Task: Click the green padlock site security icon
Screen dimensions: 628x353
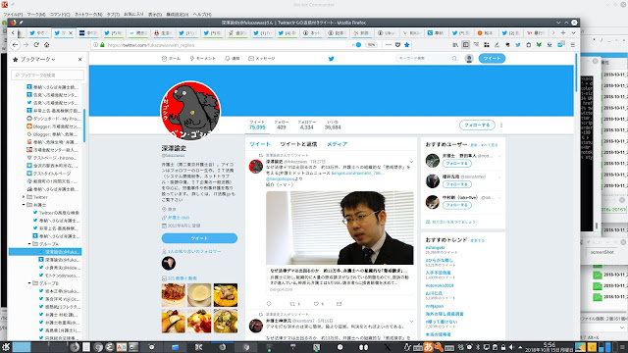Action: (102, 45)
